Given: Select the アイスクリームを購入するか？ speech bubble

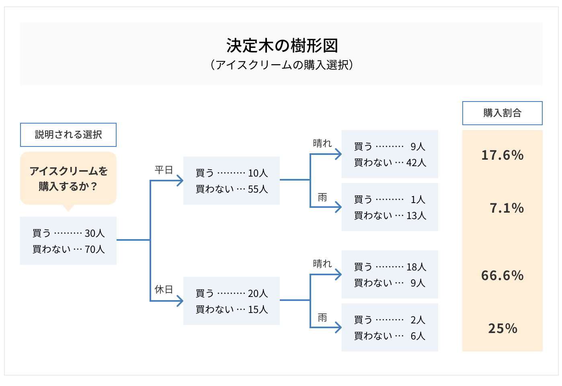Looking at the screenshot, I should coord(68,179).
